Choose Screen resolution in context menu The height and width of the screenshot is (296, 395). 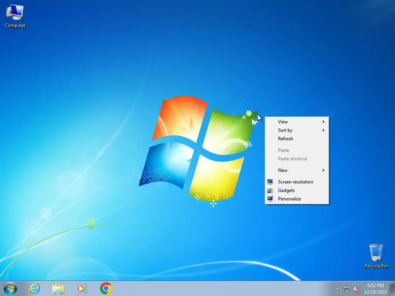click(297, 182)
